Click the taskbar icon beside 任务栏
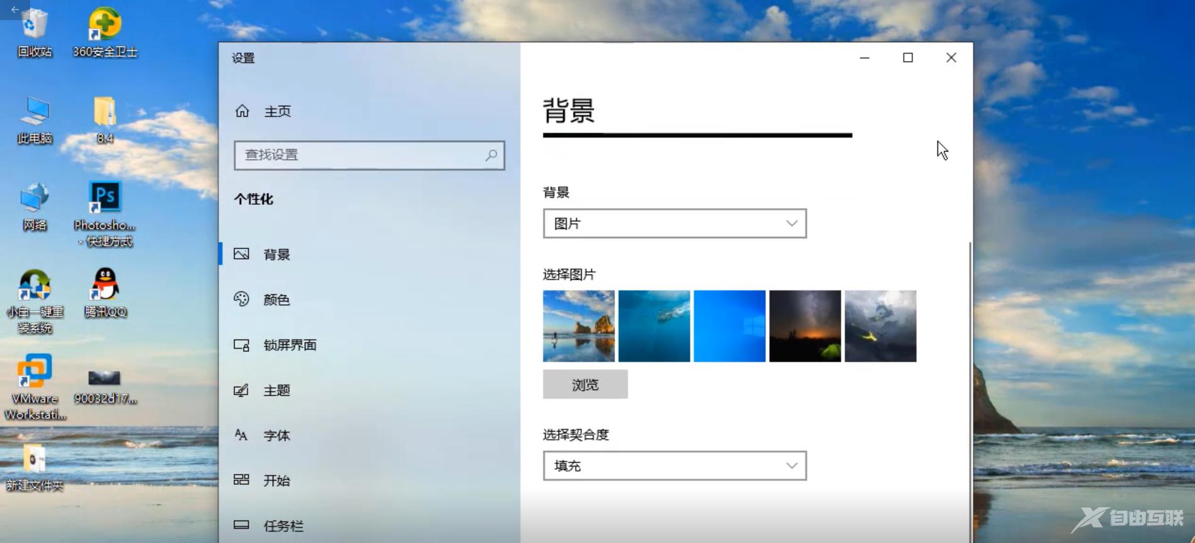This screenshot has width=1195, height=543. (x=241, y=525)
